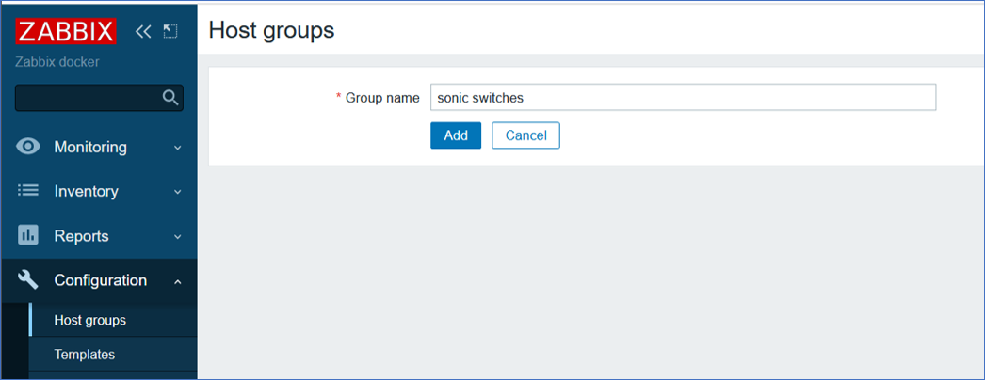The image size is (985, 380).
Task: Focus the Group name text field
Action: (683, 97)
